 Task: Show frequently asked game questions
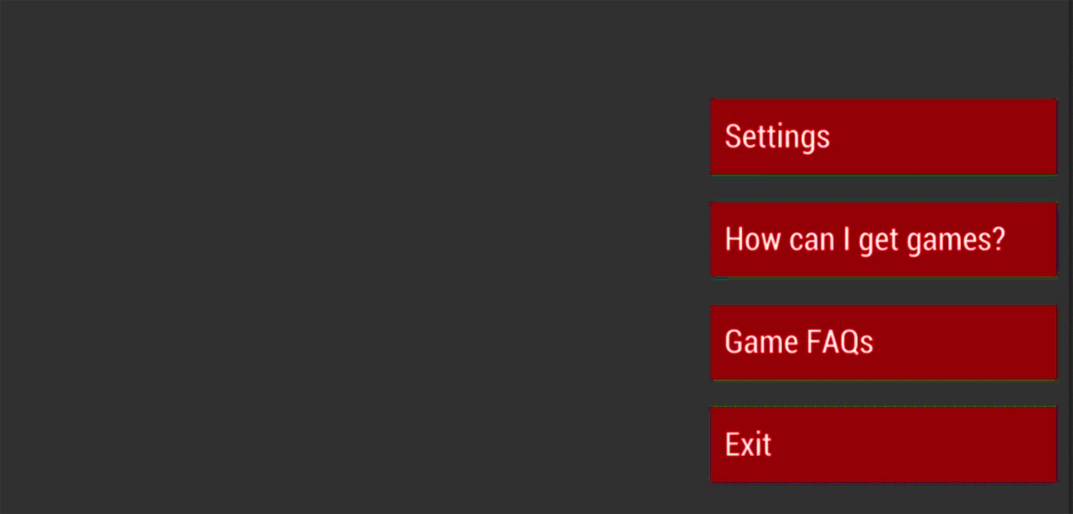pyautogui.click(x=883, y=342)
